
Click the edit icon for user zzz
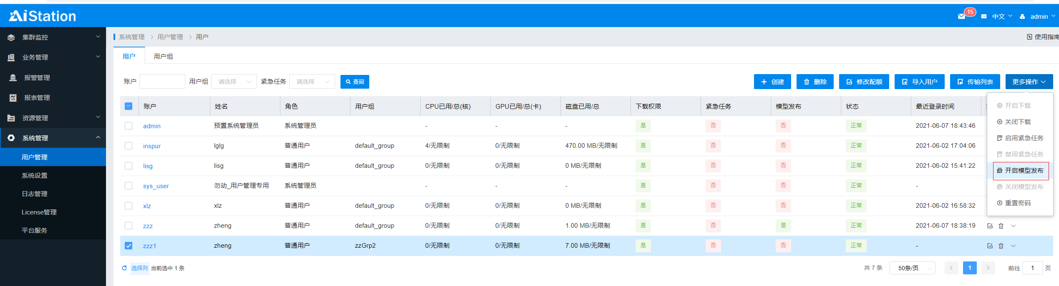click(990, 226)
